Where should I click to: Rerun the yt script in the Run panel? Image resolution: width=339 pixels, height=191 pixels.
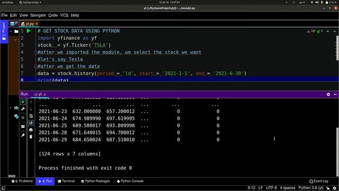pyautogui.click(x=23, y=102)
